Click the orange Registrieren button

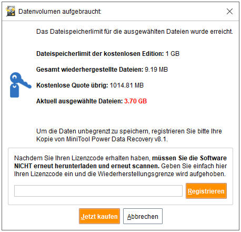[x=206, y=191]
